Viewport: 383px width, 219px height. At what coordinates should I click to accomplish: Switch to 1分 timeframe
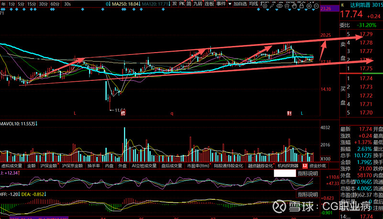click(x=11, y=4)
